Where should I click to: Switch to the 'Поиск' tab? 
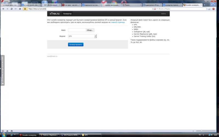[132, 5]
